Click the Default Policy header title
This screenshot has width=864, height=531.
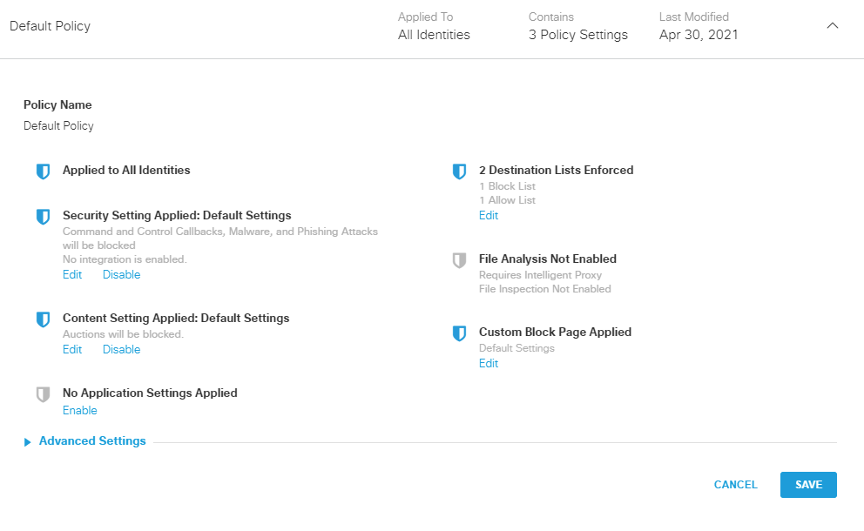coord(50,26)
